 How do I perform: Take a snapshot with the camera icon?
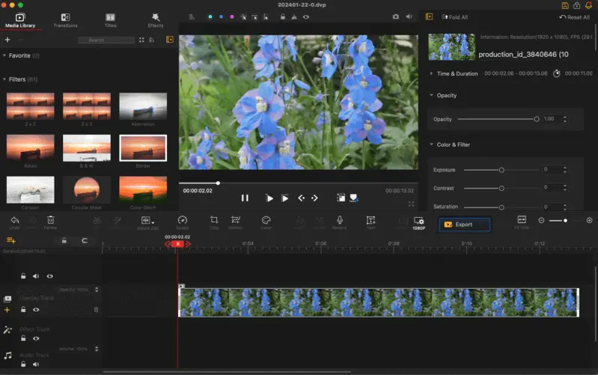[x=396, y=16]
